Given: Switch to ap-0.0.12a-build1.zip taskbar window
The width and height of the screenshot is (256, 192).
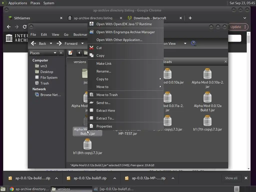Looking at the screenshot, I should pyautogui.click(x=114, y=189).
